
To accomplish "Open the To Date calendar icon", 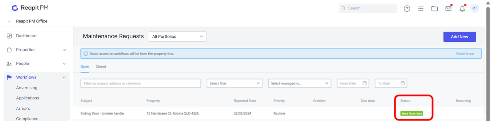I will tap(402, 83).
